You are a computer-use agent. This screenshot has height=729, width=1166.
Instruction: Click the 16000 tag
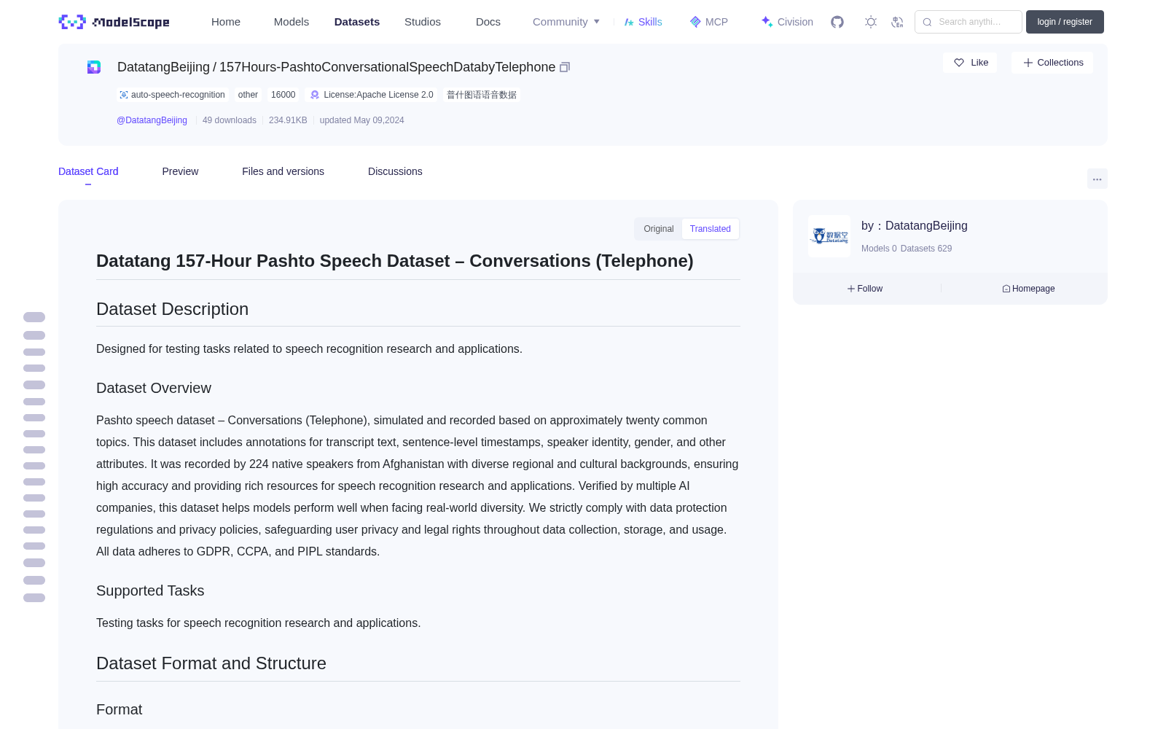[x=283, y=95]
